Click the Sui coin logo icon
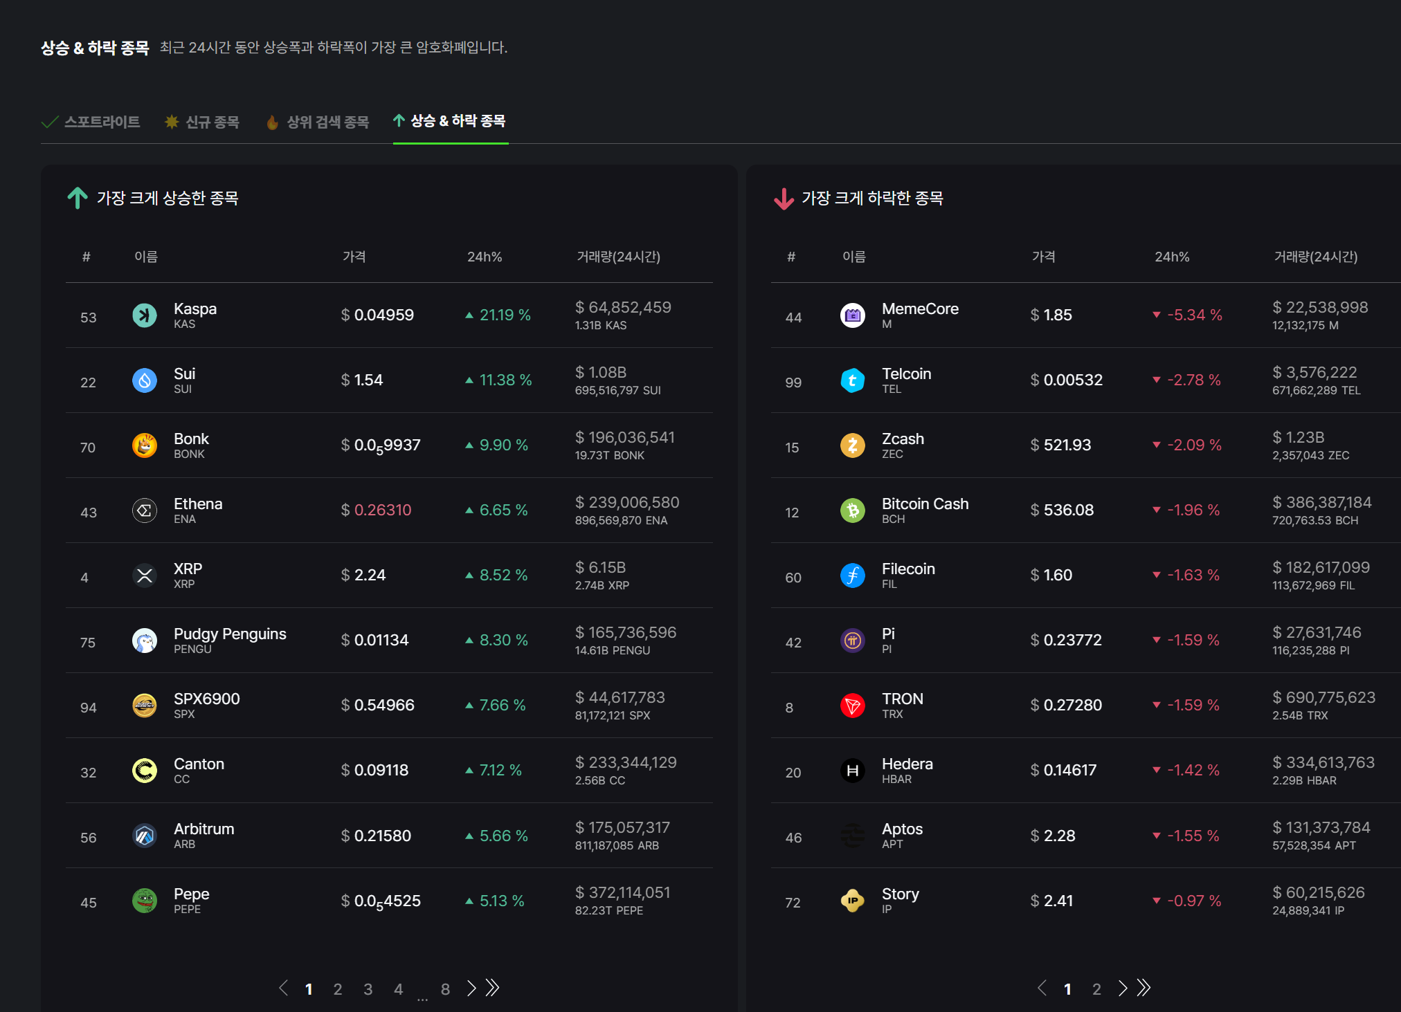Viewport: 1401px width, 1012px height. coord(145,380)
